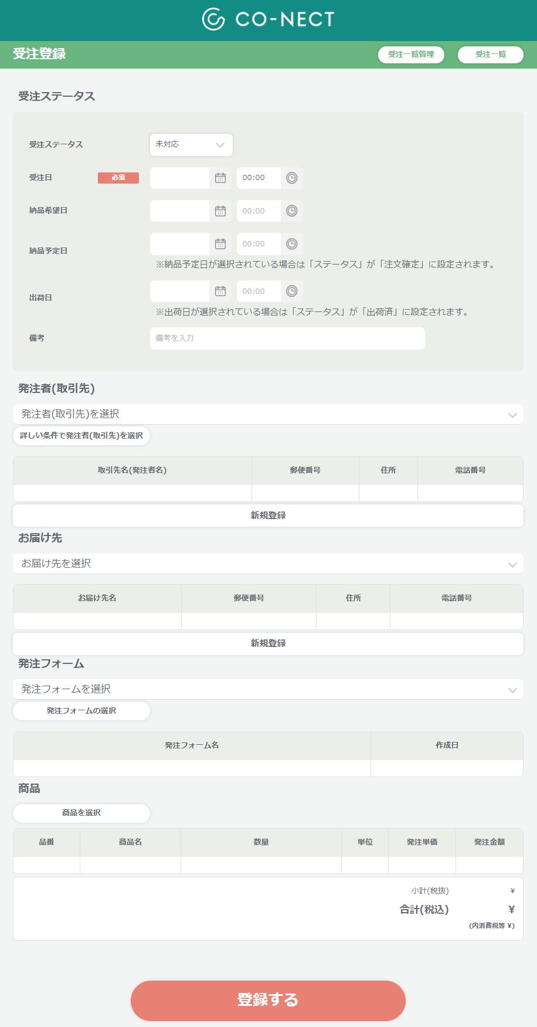Viewport: 537px width, 1027px height.
Task: Open calendar picker for 出荷日
Action: pyautogui.click(x=220, y=292)
